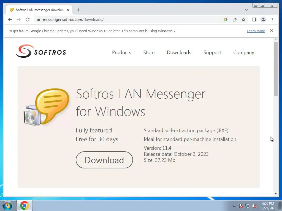
Task: View site info via lock icon
Action: point(38,20)
